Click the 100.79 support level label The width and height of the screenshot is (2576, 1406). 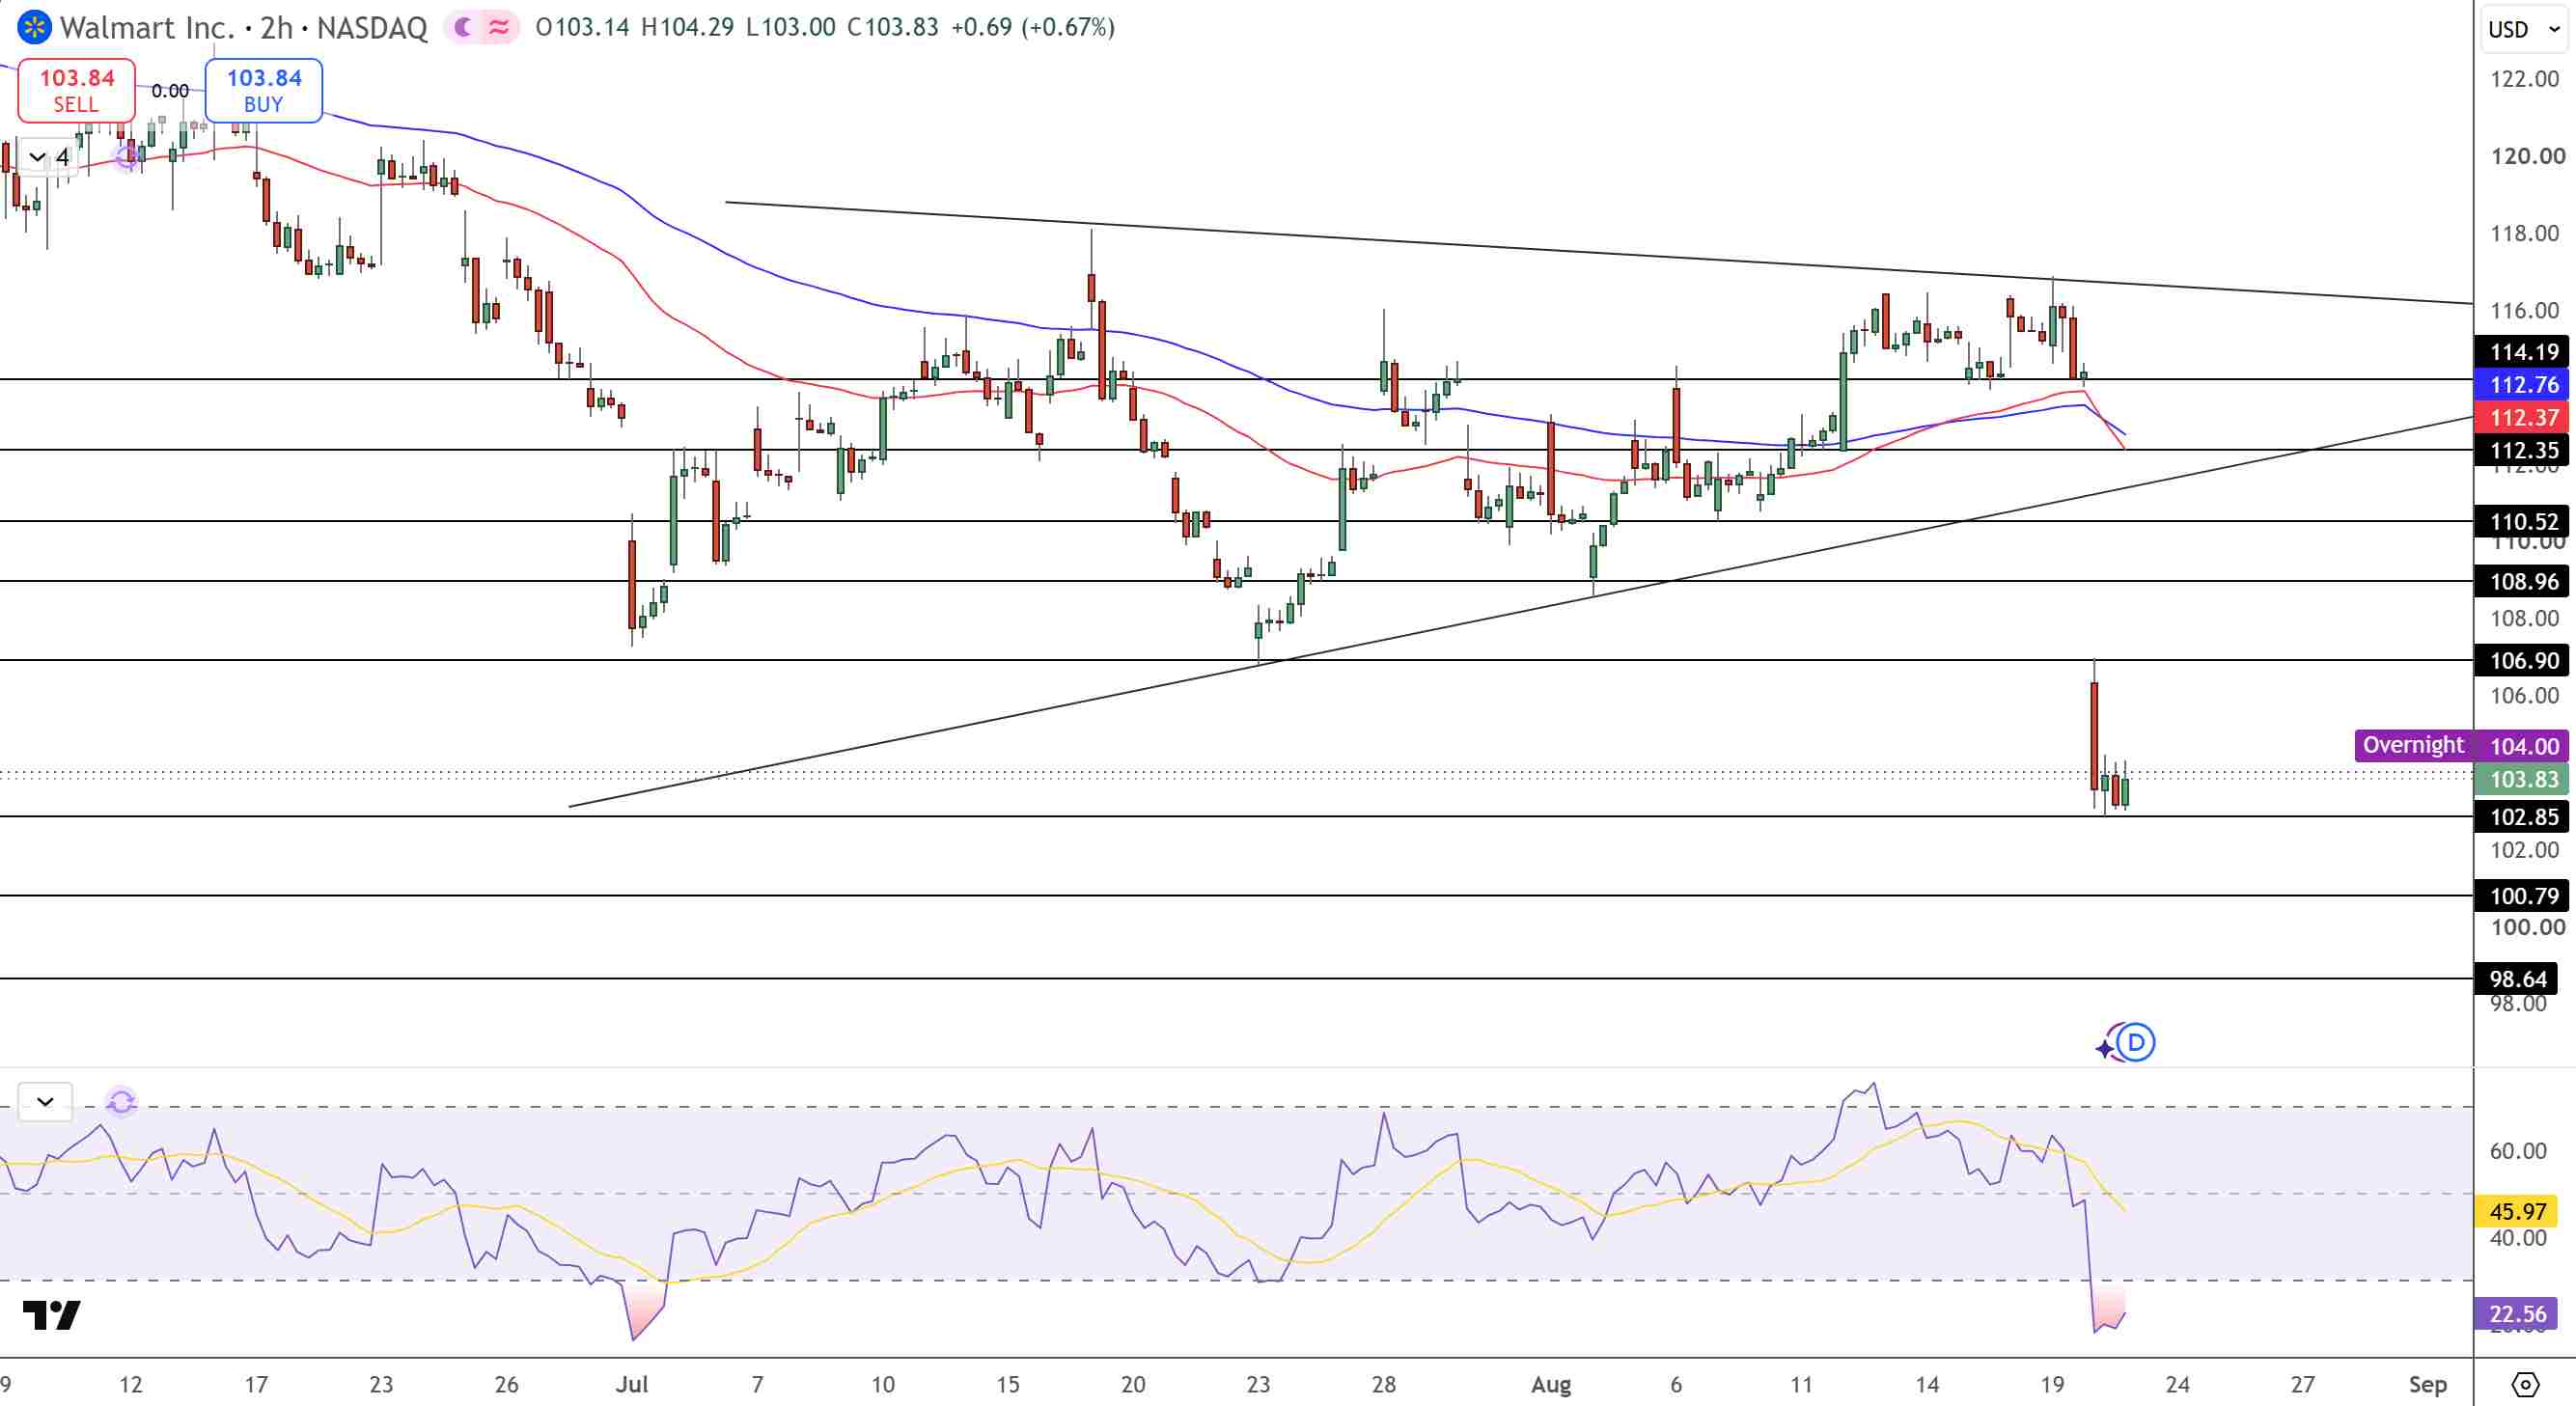pyautogui.click(x=2521, y=896)
